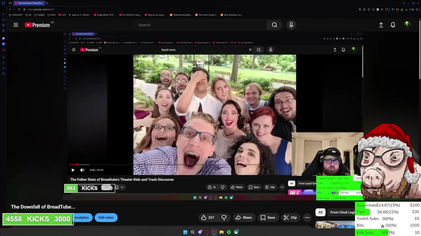Expand the subscription bell chevron in inner video
The height and width of the screenshot is (236, 421).
pyautogui.click(x=122, y=187)
